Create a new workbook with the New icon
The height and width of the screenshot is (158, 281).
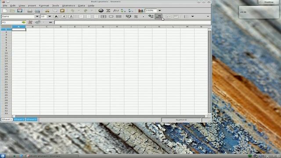tap(5, 11)
